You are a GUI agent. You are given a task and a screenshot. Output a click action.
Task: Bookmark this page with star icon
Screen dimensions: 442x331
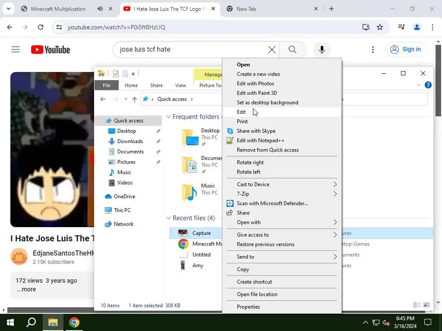[380, 27]
